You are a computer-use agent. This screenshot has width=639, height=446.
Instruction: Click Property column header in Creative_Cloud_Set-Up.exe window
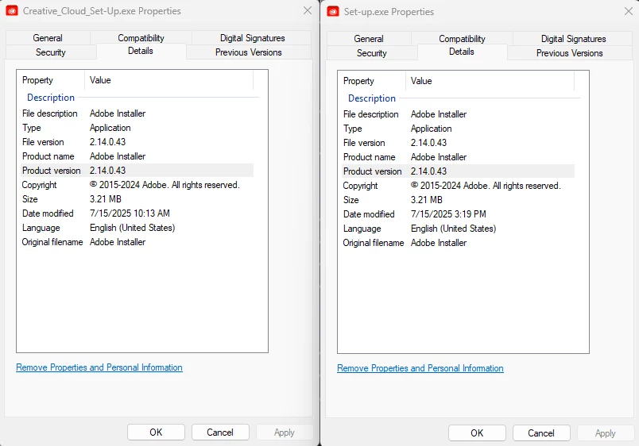pyautogui.click(x=51, y=80)
